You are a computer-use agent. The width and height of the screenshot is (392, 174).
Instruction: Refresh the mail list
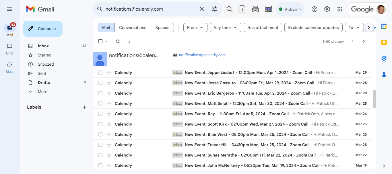(x=118, y=41)
